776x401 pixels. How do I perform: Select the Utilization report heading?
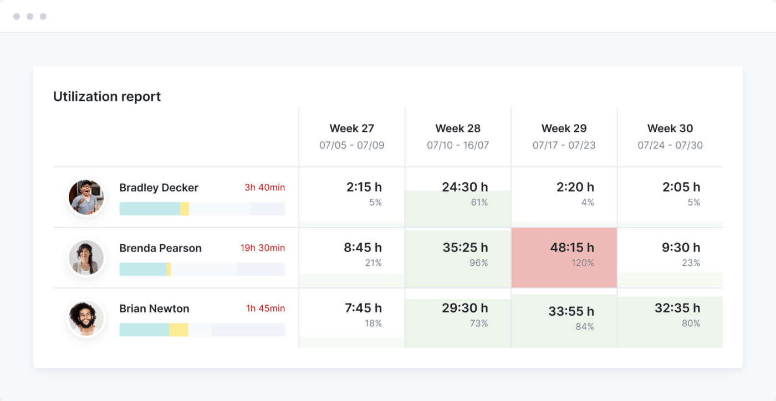tap(106, 96)
